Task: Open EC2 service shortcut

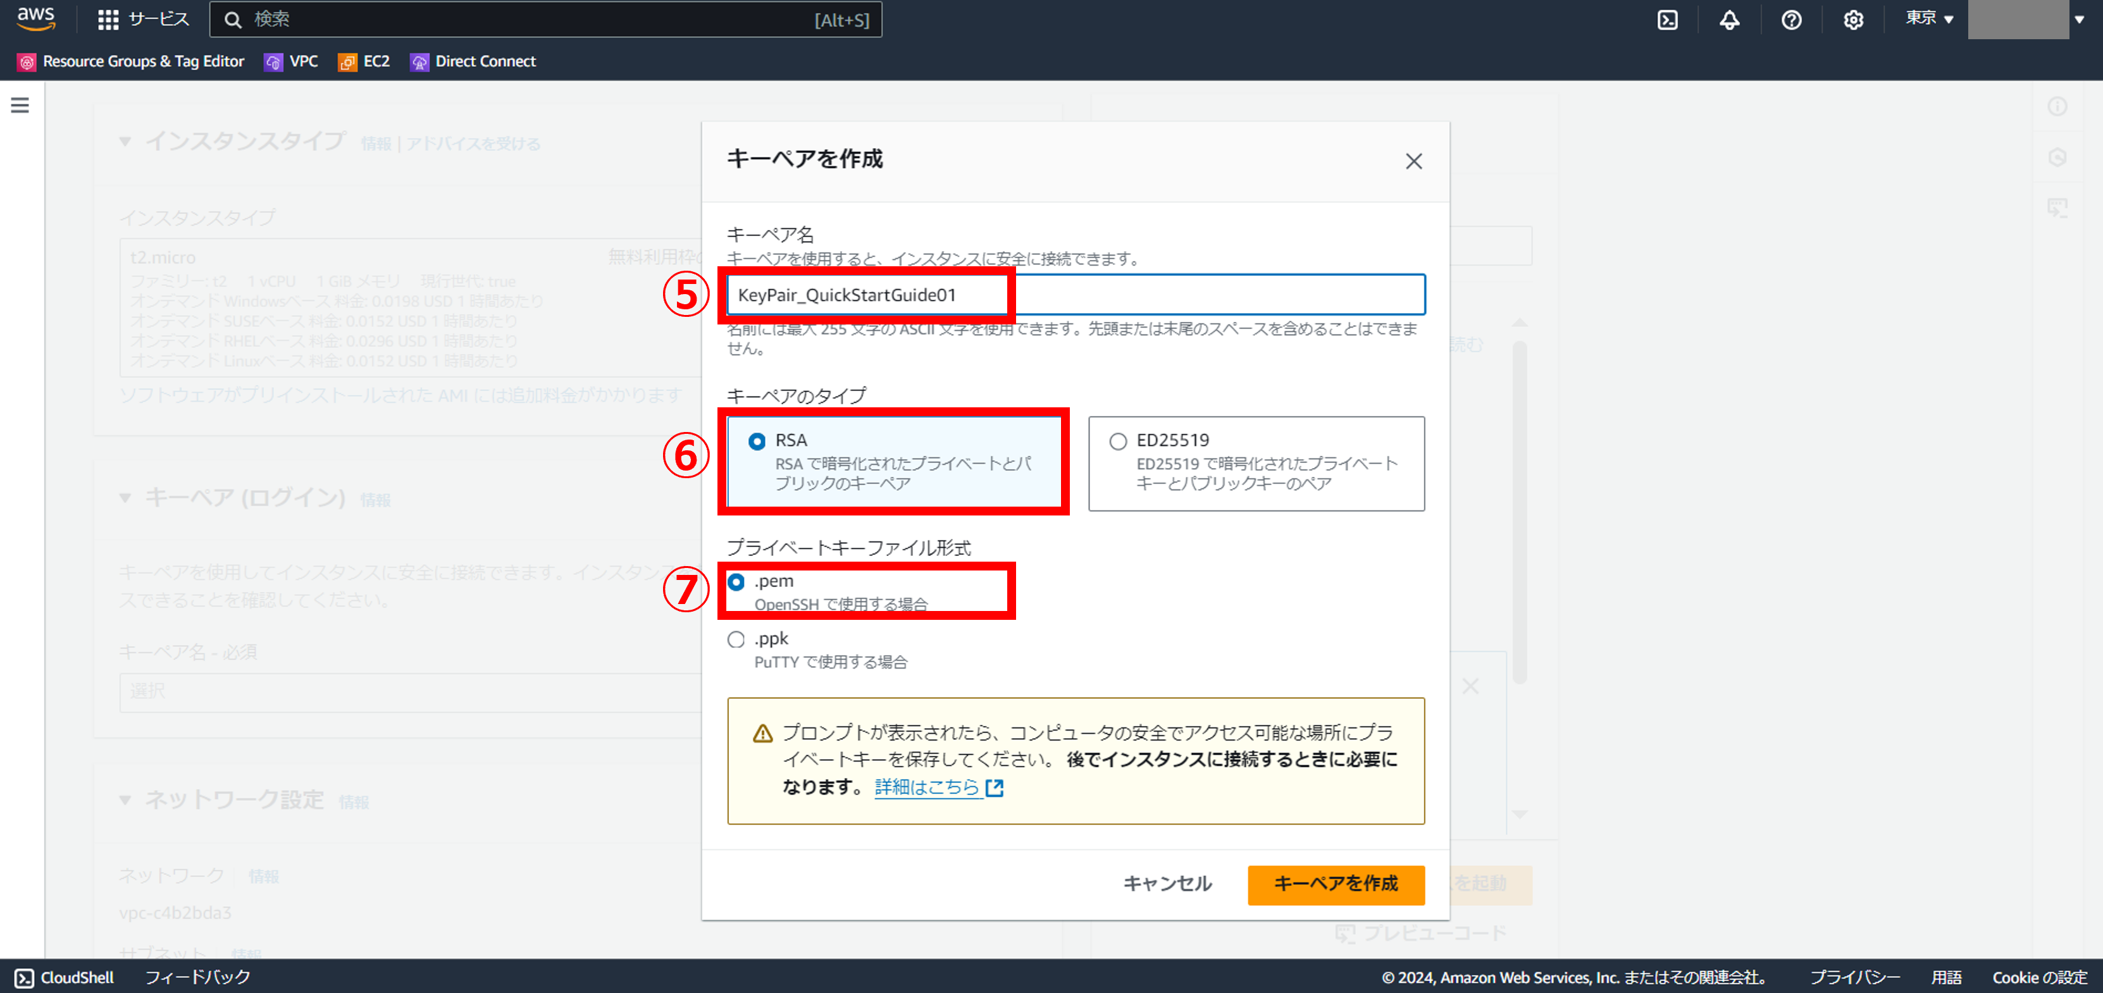Action: [x=364, y=61]
